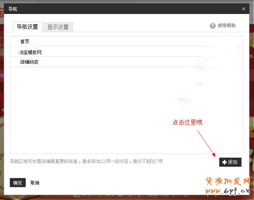Screen dimensions: 254x200
Task: Click the question mark help icon
Action: (213, 26)
